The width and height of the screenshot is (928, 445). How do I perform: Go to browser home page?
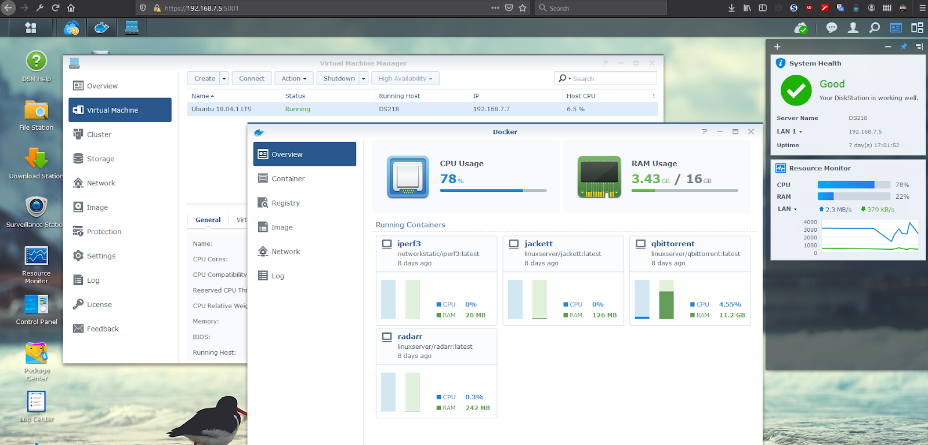tap(71, 8)
